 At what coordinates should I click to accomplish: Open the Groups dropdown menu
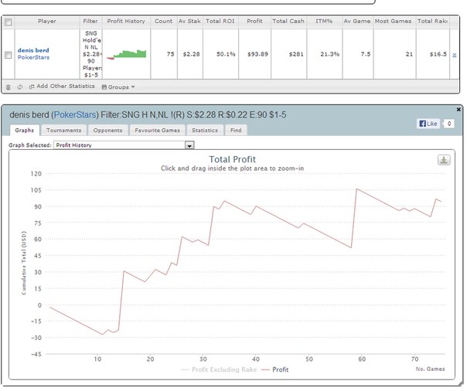click(118, 87)
